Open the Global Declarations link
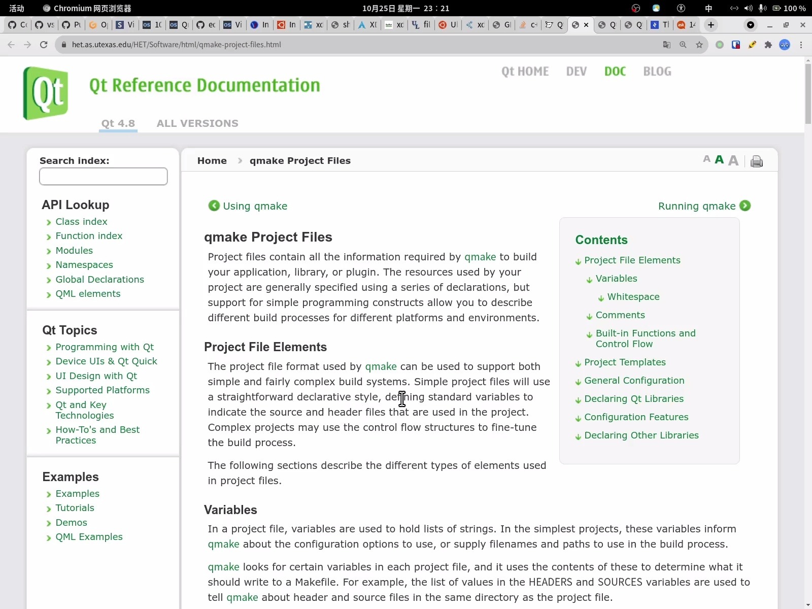 [x=99, y=280]
